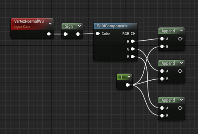This screenshot has width=198, height=134.
Task: Collapse the top Append node chevron
Action: point(181,30)
